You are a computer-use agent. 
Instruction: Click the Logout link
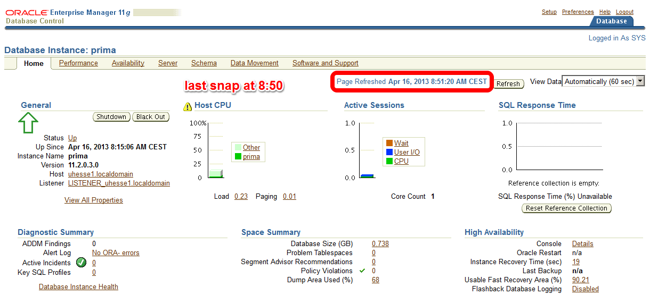pyautogui.click(x=624, y=12)
